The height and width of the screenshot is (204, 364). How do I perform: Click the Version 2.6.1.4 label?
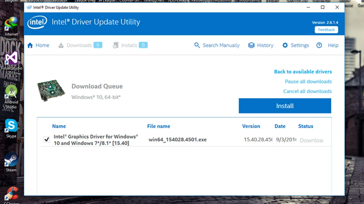pyautogui.click(x=325, y=22)
